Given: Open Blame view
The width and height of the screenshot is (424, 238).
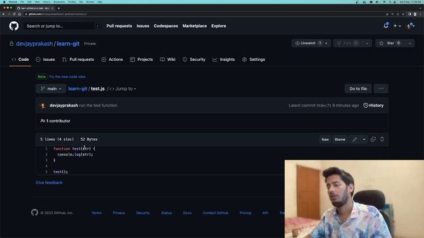Looking at the screenshot, I should click(x=340, y=139).
